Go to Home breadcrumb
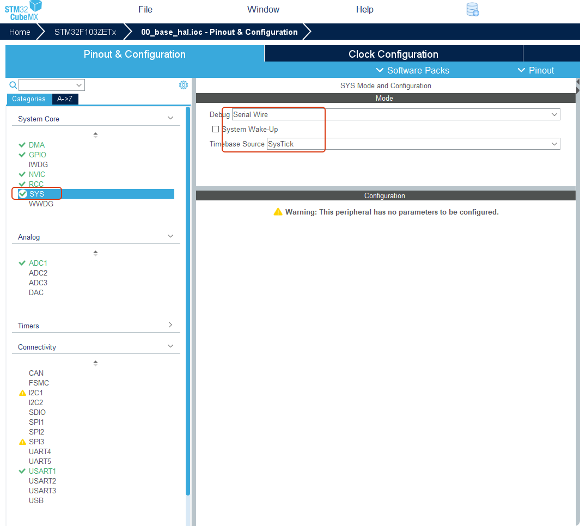Viewport: 580px width, 526px height. click(20, 32)
